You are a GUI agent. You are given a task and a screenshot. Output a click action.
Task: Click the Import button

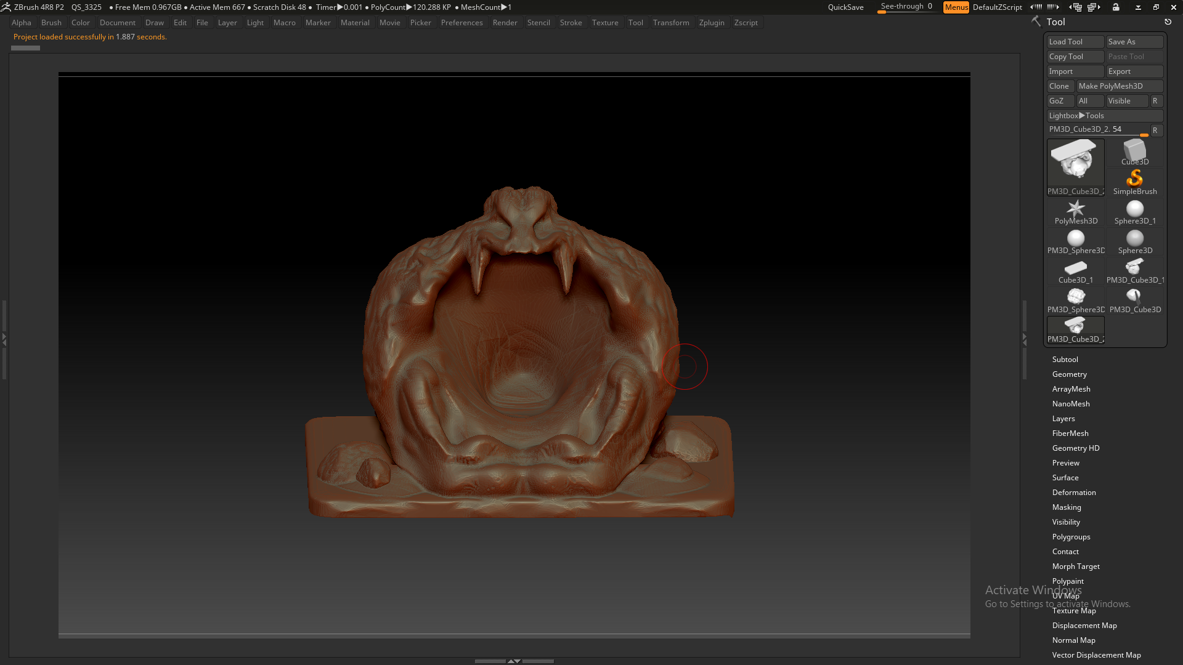tap(1076, 71)
